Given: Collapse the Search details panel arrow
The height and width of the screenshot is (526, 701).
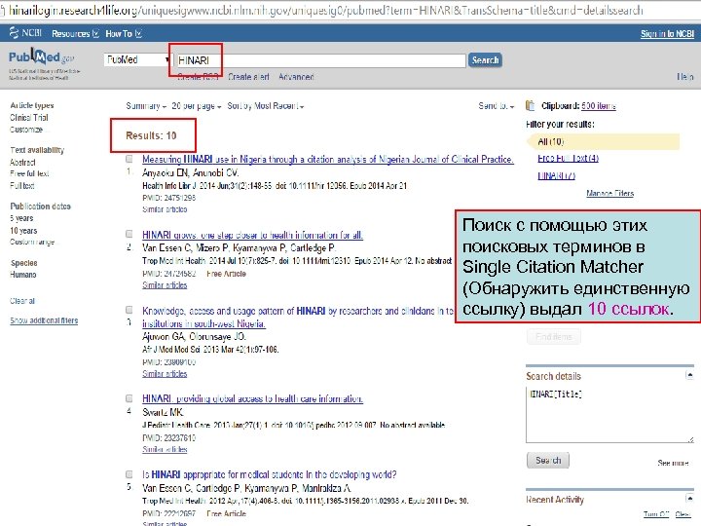Looking at the screenshot, I should 690,375.
